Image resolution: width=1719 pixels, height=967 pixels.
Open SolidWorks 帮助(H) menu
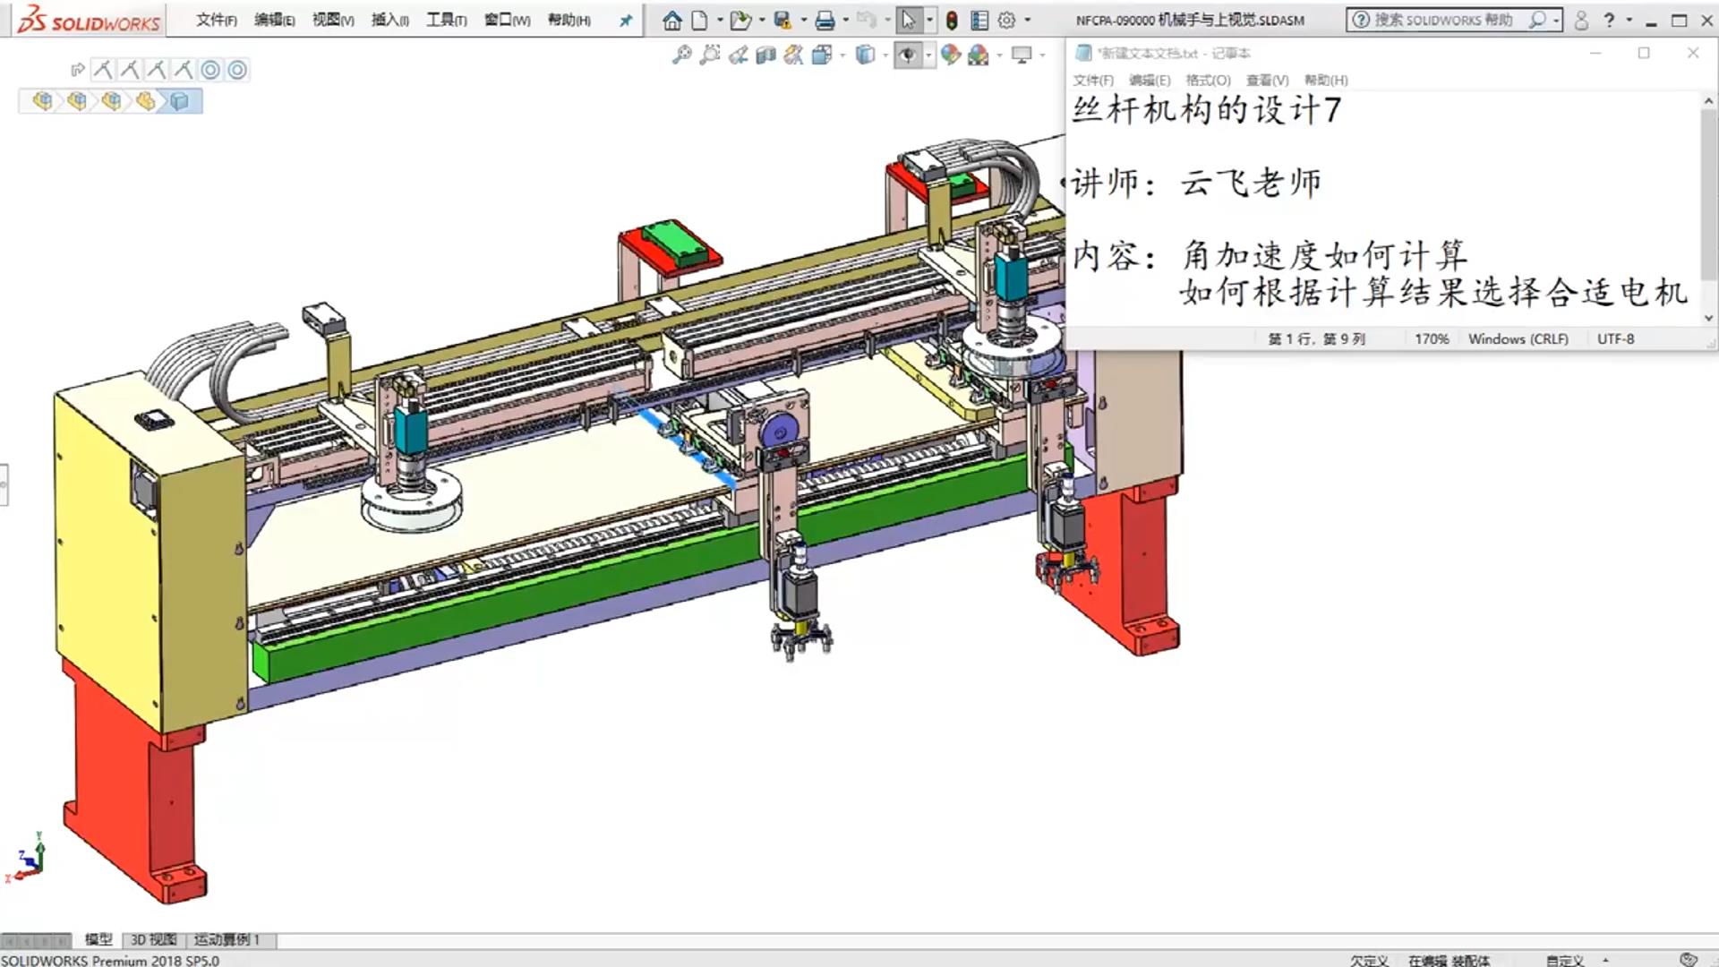pos(569,20)
